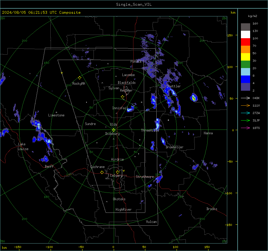Screen dimensions: 268x251
Task: Click the Airdrie city label
Action: pos(117,159)
